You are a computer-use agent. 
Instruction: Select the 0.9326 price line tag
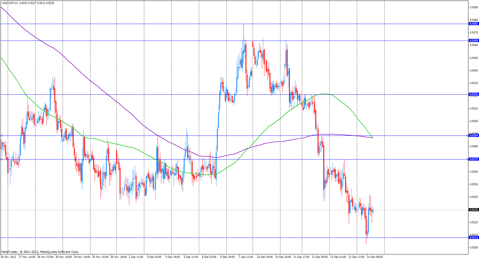click(x=474, y=94)
